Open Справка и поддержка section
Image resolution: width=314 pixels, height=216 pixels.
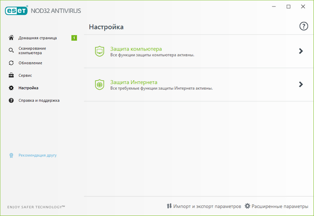pyautogui.click(x=39, y=100)
